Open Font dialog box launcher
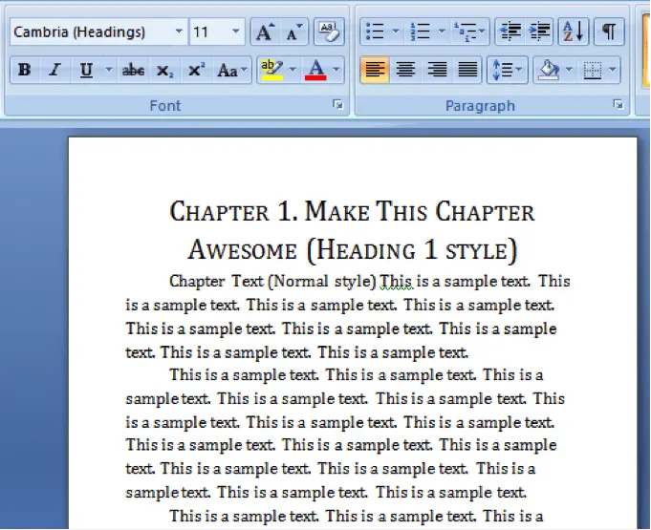The width and height of the screenshot is (651, 530). (x=338, y=105)
